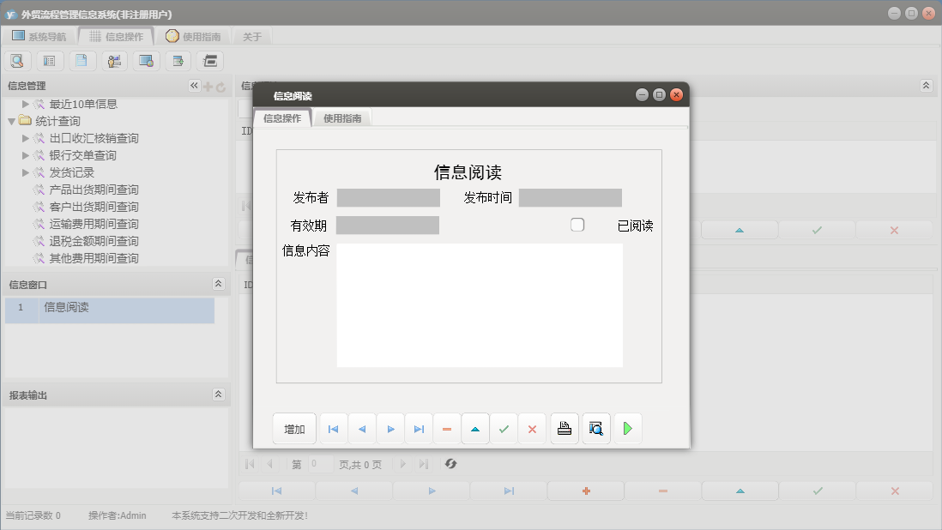The height and width of the screenshot is (530, 942).
Task: Expand the 统计查询 folder arrow
Action: point(11,121)
